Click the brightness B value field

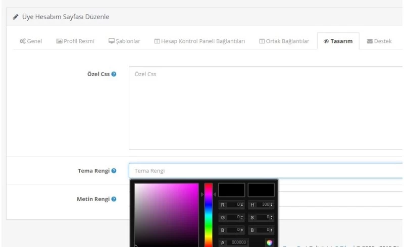point(263,230)
